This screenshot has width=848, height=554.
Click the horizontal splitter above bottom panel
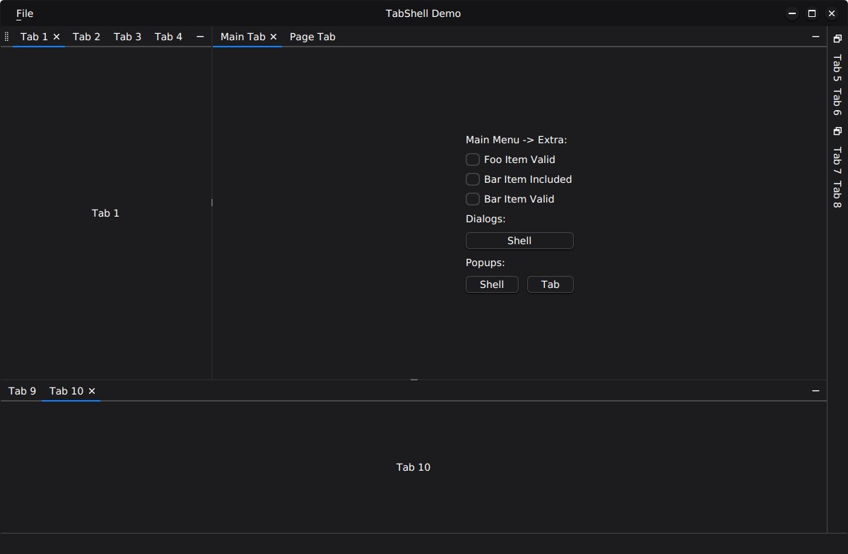[x=414, y=380]
